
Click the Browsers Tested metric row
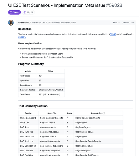click(x=41, y=90)
